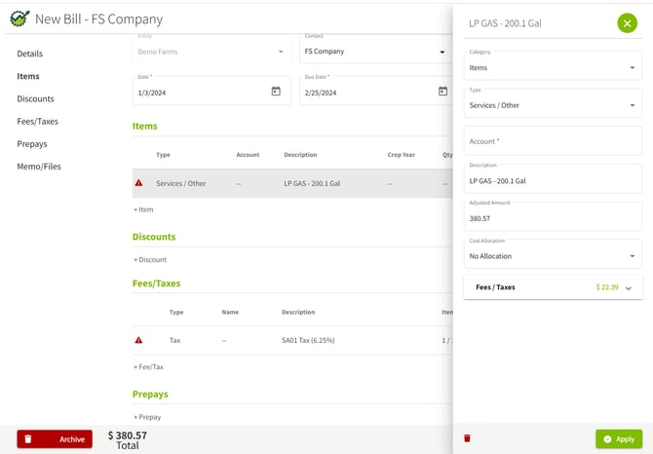The width and height of the screenshot is (653, 454).
Task: Click the Account input field
Action: tap(552, 141)
